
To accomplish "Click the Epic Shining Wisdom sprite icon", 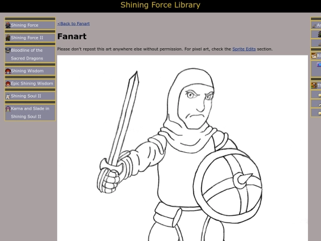I will pyautogui.click(x=8, y=84).
